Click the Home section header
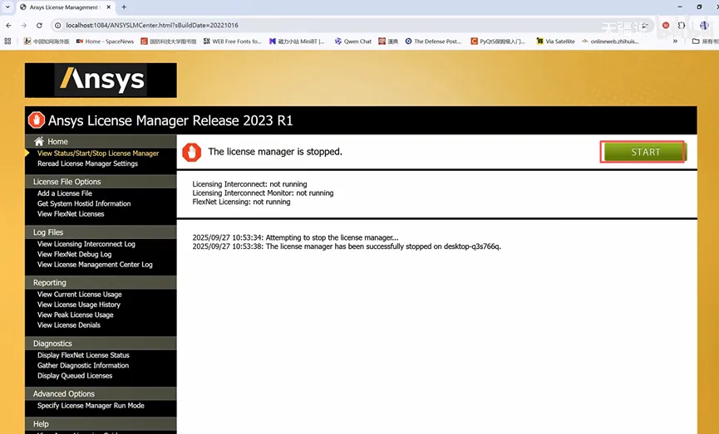 [x=101, y=141]
